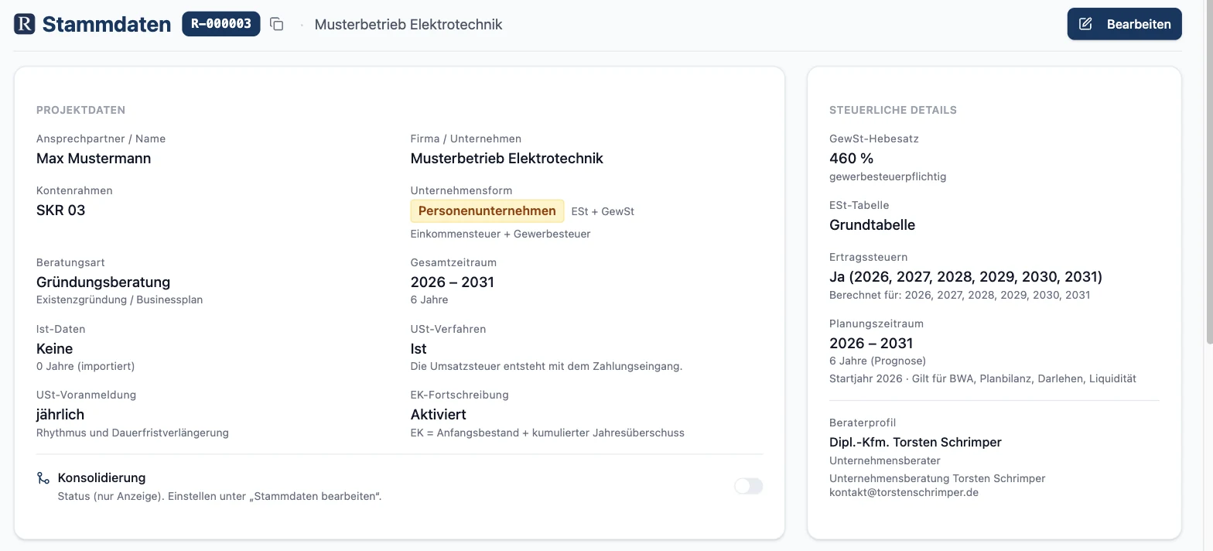Click Musterbetrieb Elektrotechnik in the header
Viewport: 1213px width, 551px height.
click(408, 24)
